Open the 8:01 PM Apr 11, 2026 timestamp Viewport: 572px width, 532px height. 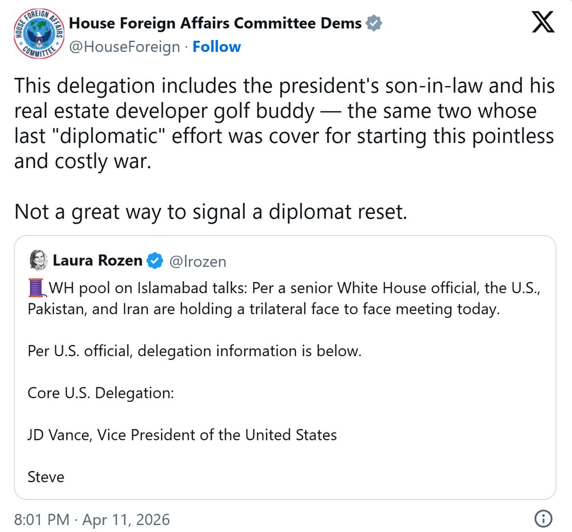click(92, 520)
